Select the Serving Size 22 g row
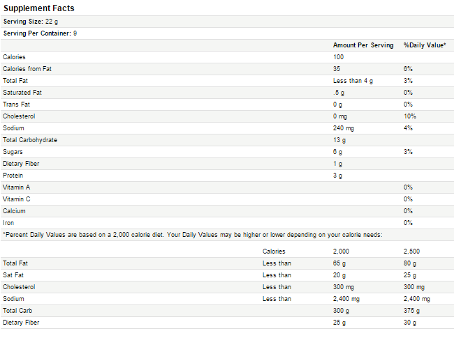The height and width of the screenshot is (340, 454). [x=227, y=22]
